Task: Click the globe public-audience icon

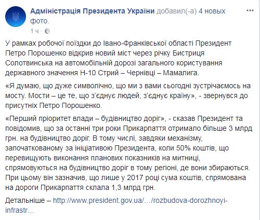Action: coord(47,31)
